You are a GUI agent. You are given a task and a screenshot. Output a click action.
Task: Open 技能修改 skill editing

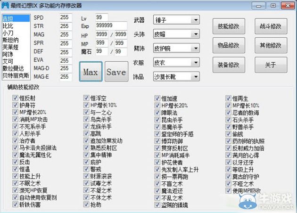[x=229, y=26]
